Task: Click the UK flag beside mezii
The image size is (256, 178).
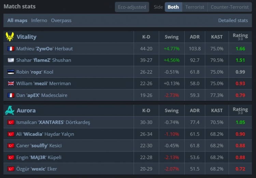Action: coord(11,84)
